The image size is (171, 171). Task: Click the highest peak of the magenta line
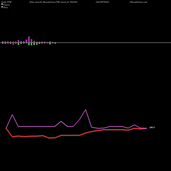[x=85, y=110]
